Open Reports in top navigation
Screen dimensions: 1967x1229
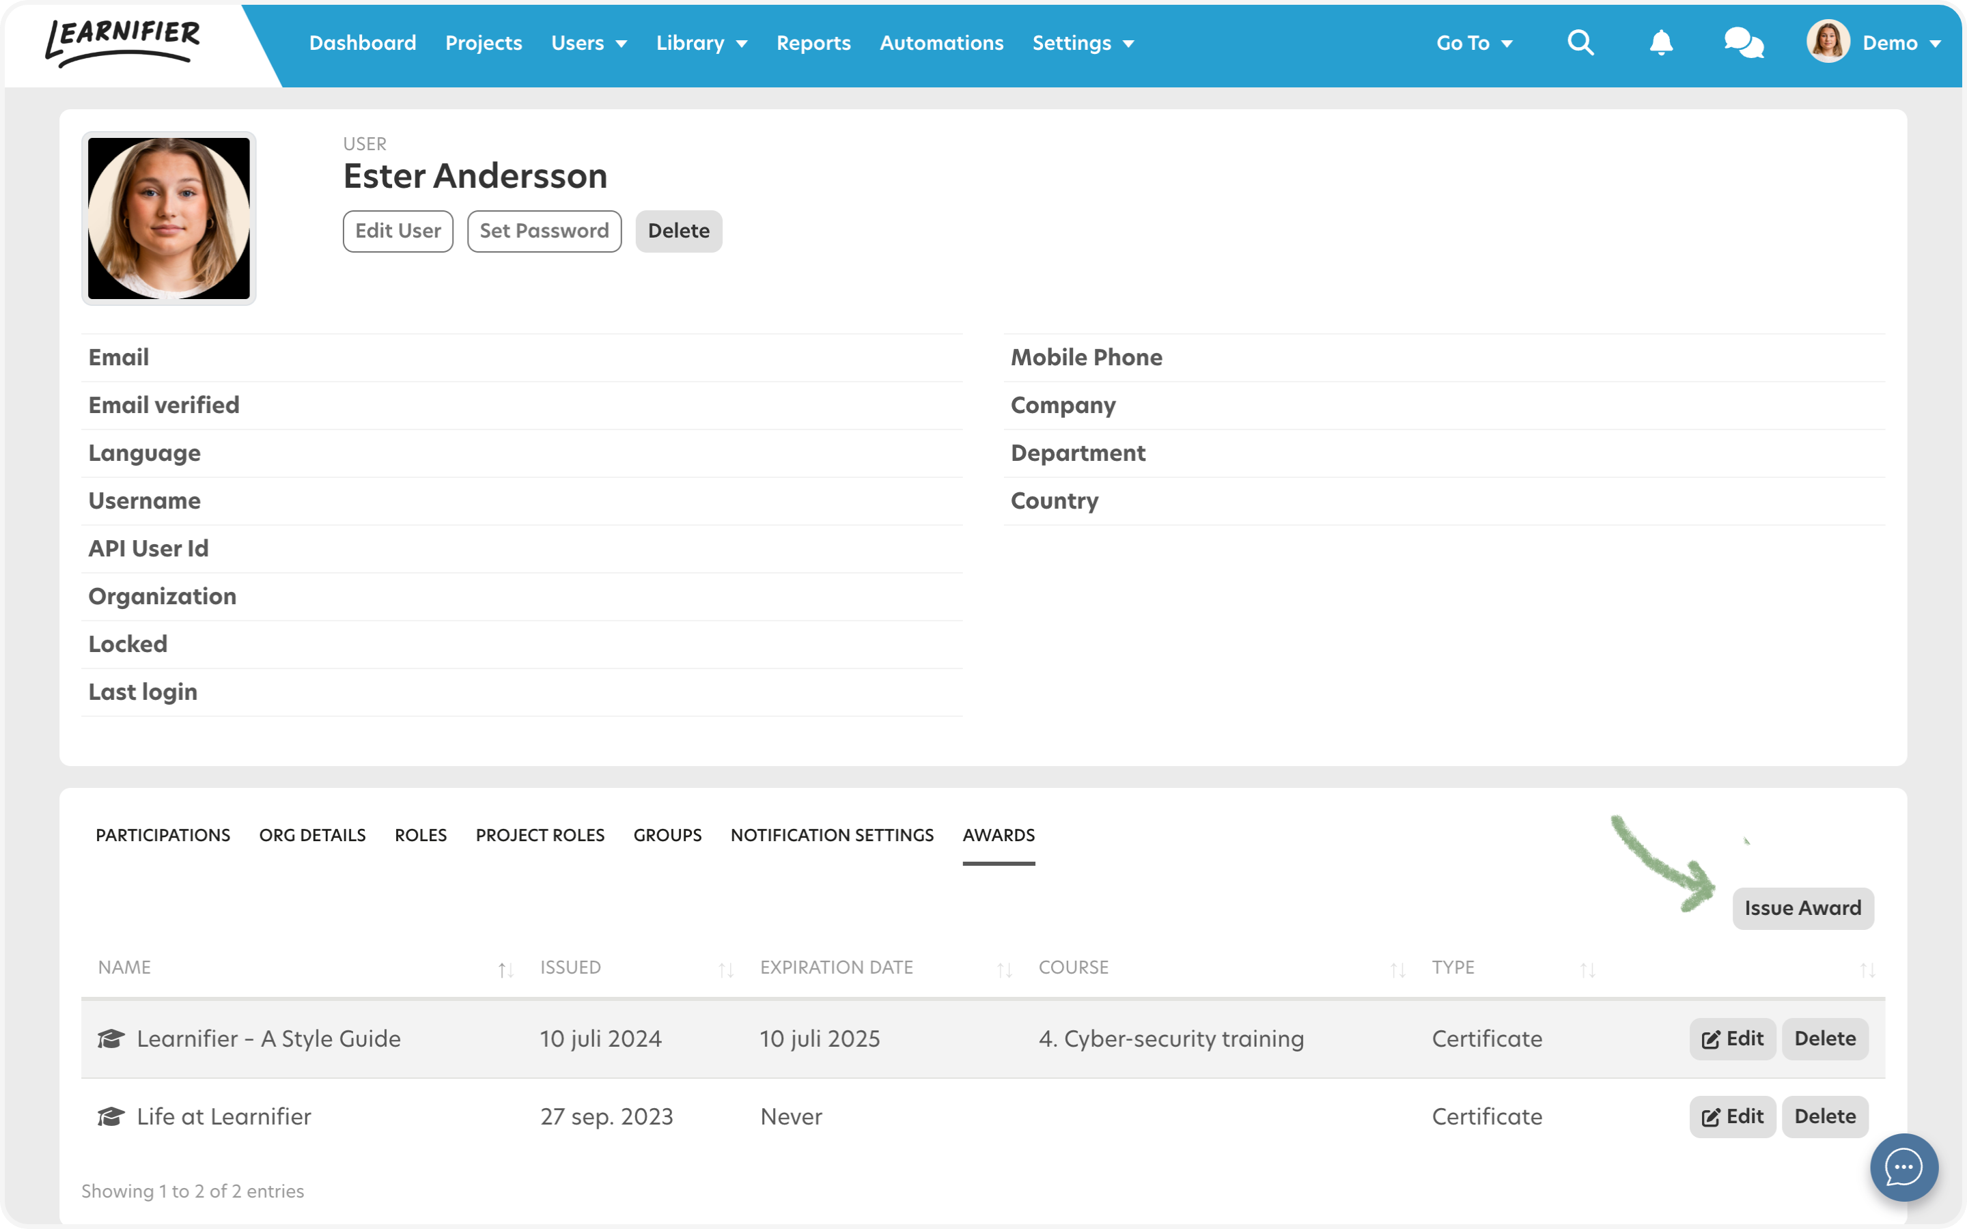tap(813, 43)
